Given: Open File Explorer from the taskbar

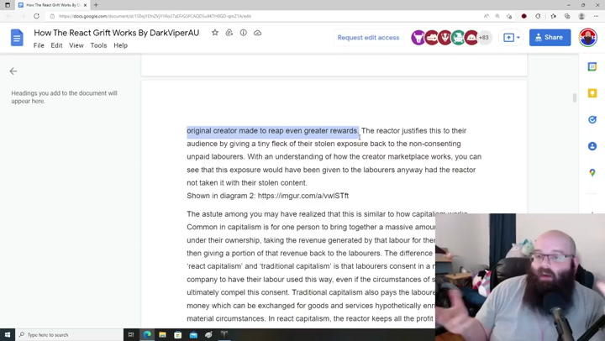Looking at the screenshot, I should pyautogui.click(x=162, y=334).
